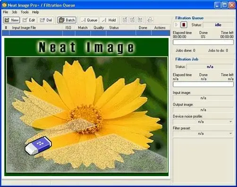
Task: Click the Jobs to do: 0 text
Action: [218, 51]
